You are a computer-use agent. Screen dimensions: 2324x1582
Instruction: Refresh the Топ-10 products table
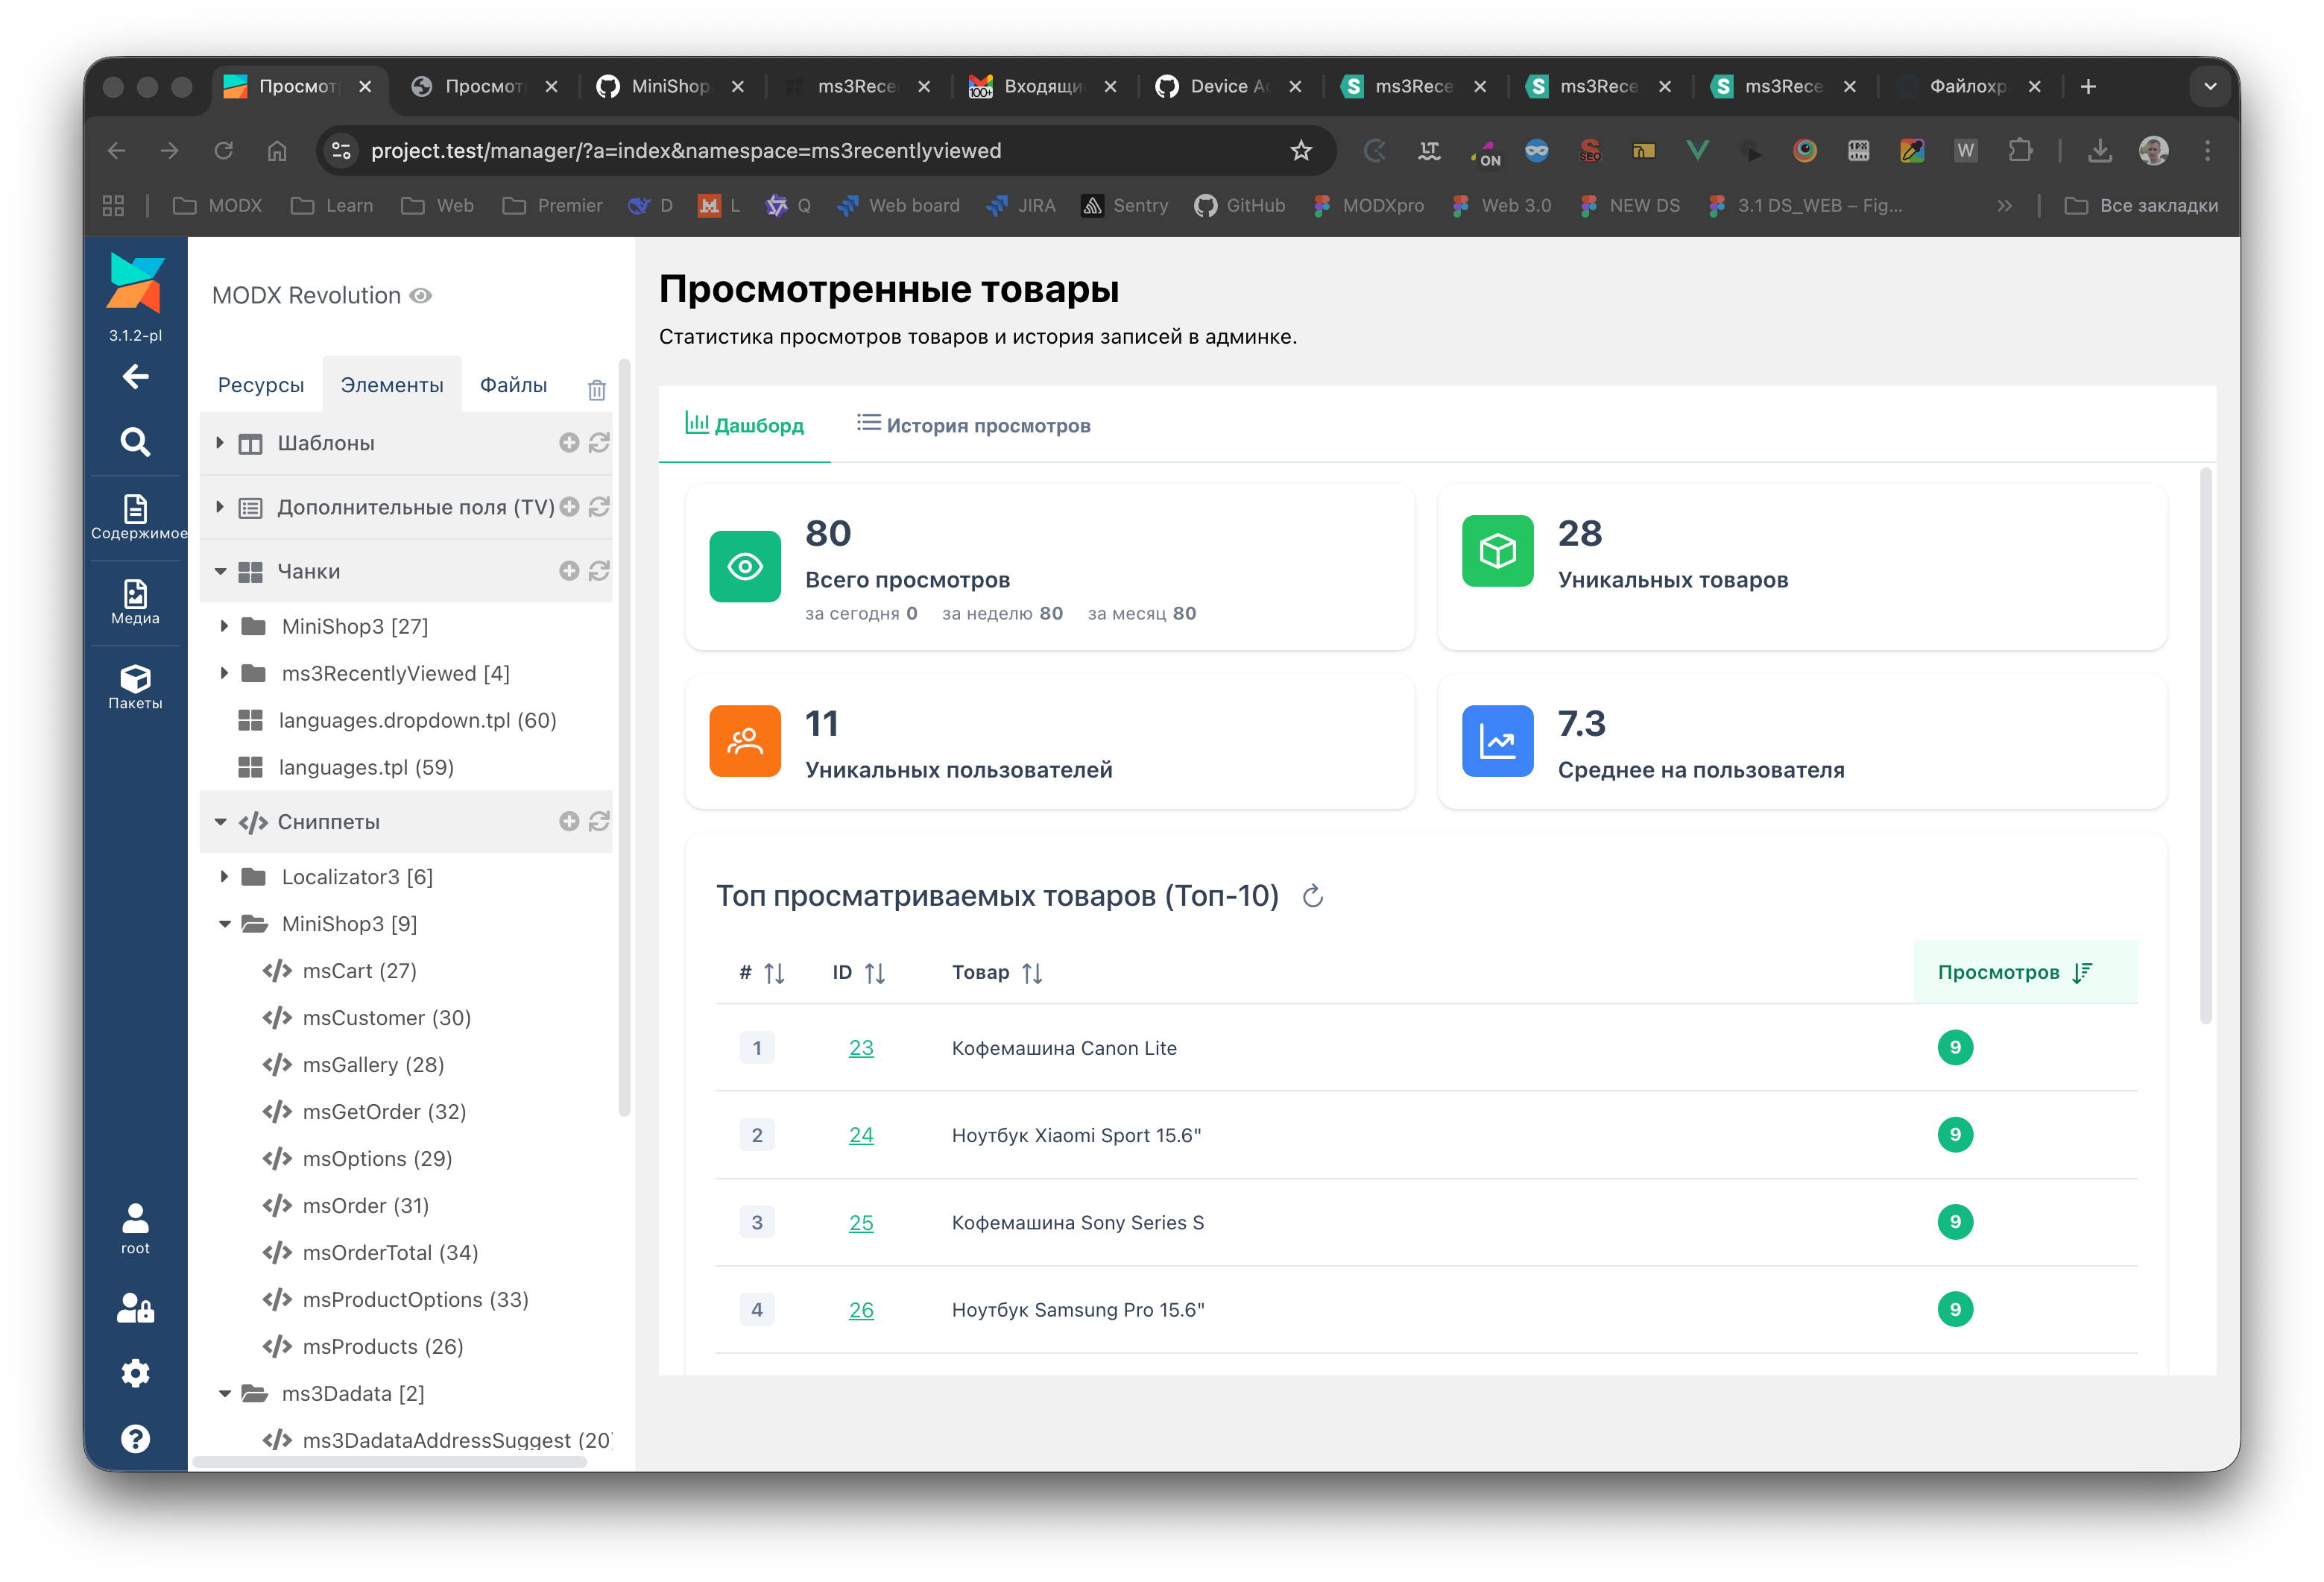point(1313,896)
